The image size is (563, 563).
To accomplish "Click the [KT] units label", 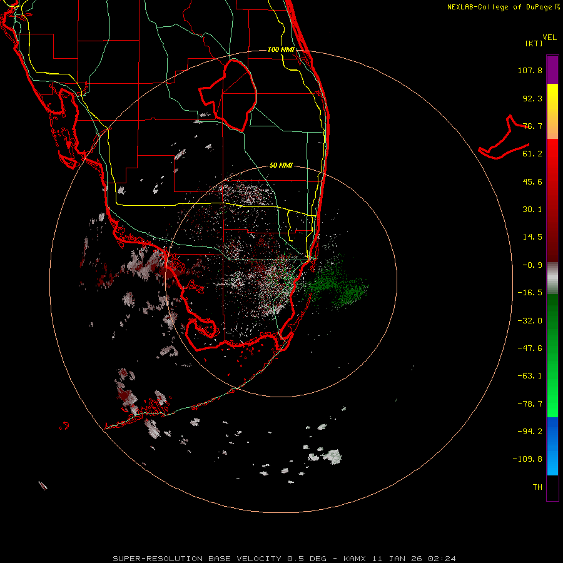I will pos(534,43).
